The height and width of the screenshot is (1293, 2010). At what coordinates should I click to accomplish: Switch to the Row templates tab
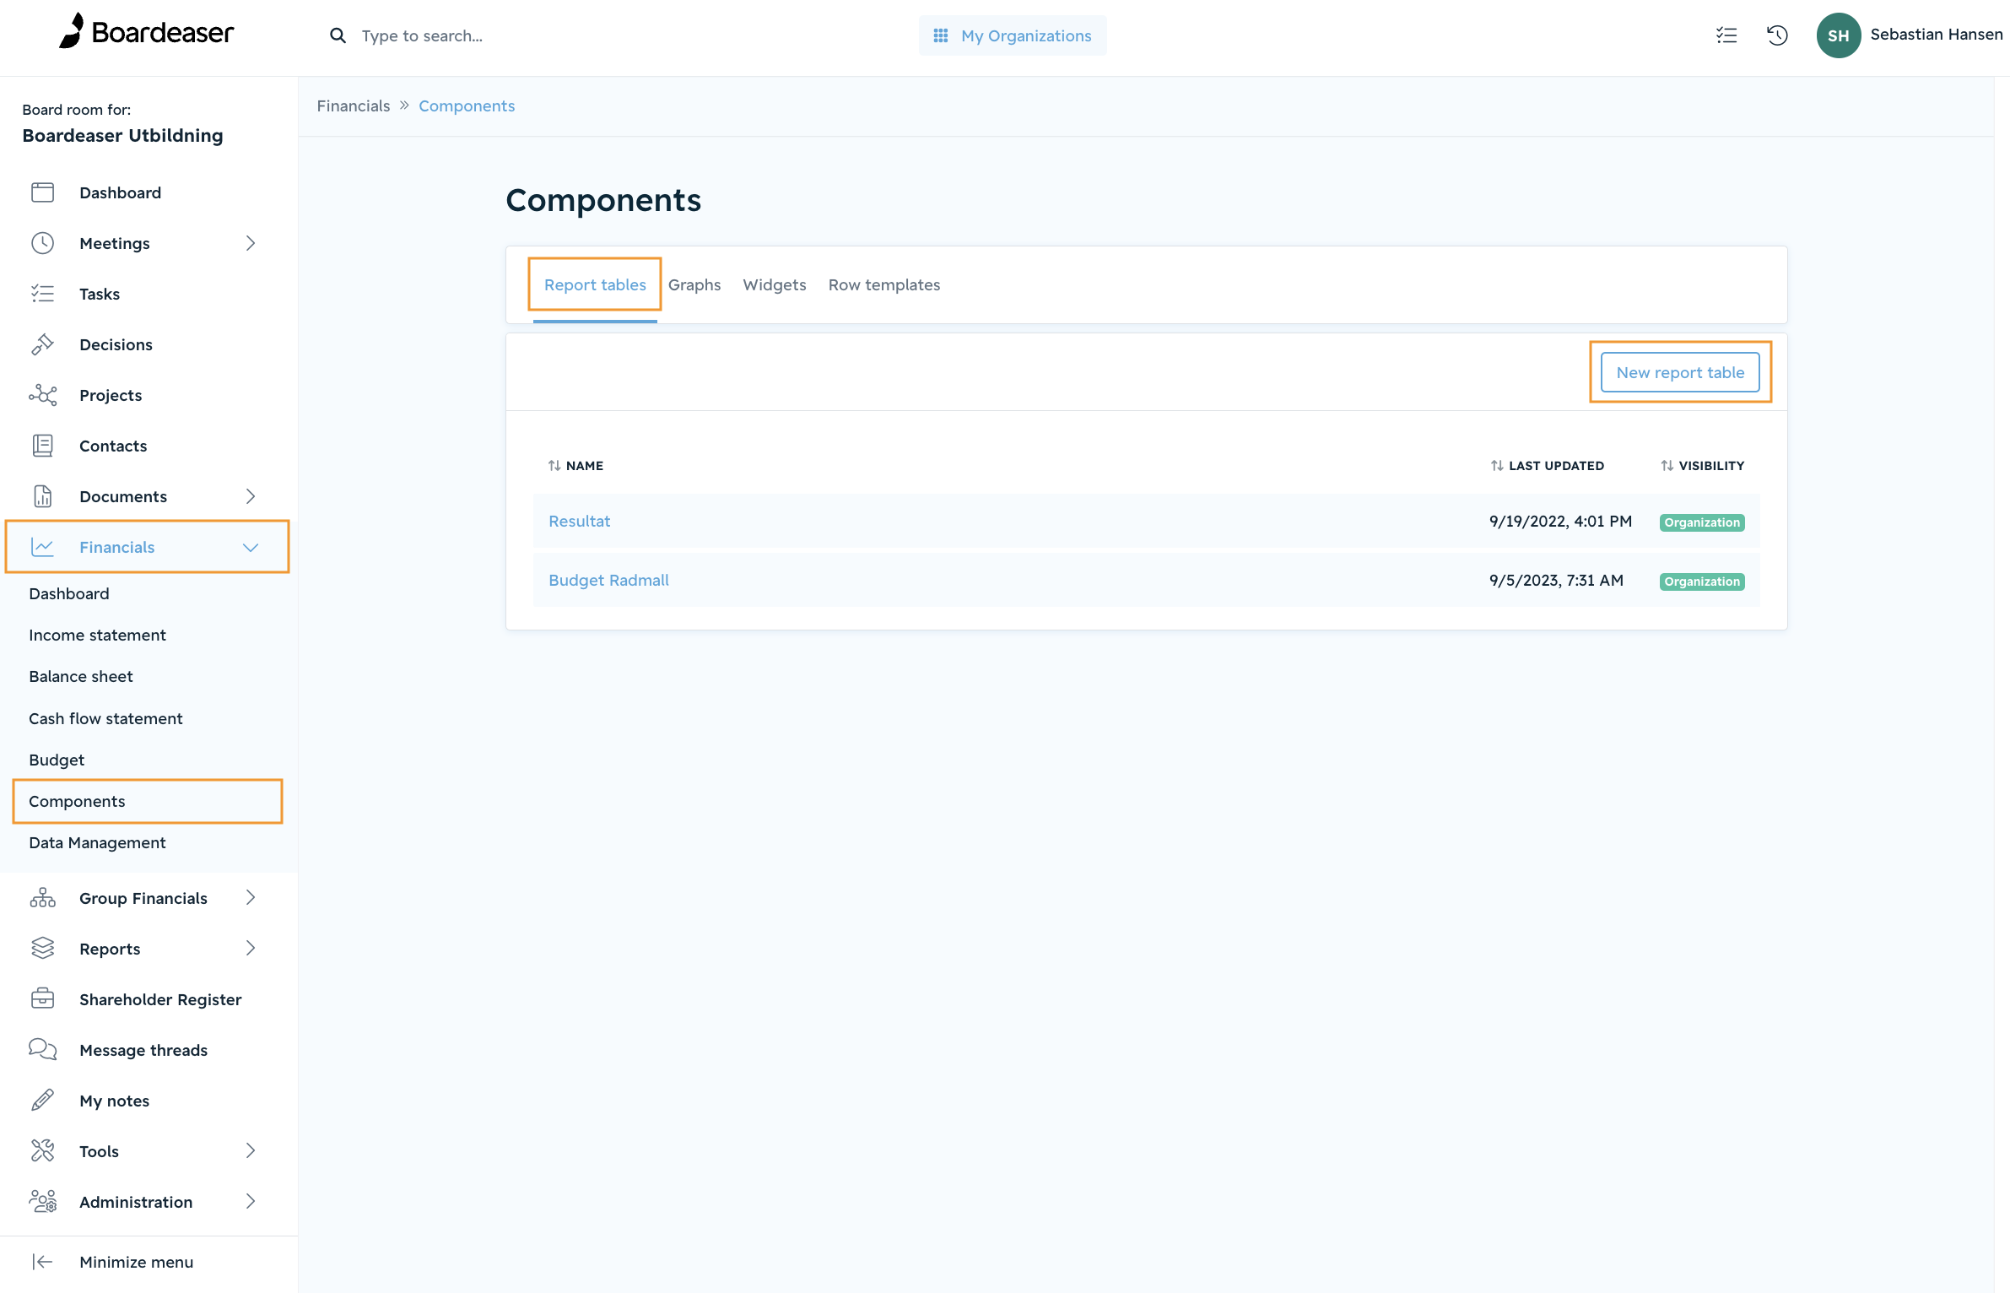884,285
